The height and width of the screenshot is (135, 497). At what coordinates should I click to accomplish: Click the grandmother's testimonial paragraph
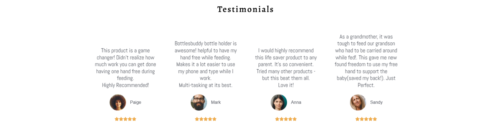point(366,61)
